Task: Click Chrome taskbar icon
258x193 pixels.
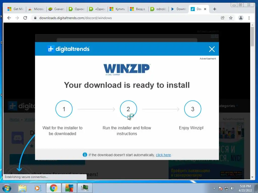Action: click(53, 188)
